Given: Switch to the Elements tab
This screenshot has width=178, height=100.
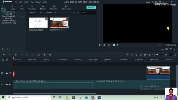Looking at the screenshot, I should (54, 7).
